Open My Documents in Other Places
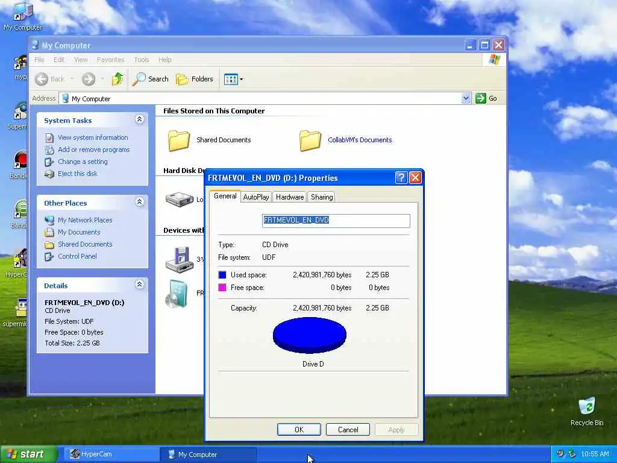The height and width of the screenshot is (463, 617). 79,232
